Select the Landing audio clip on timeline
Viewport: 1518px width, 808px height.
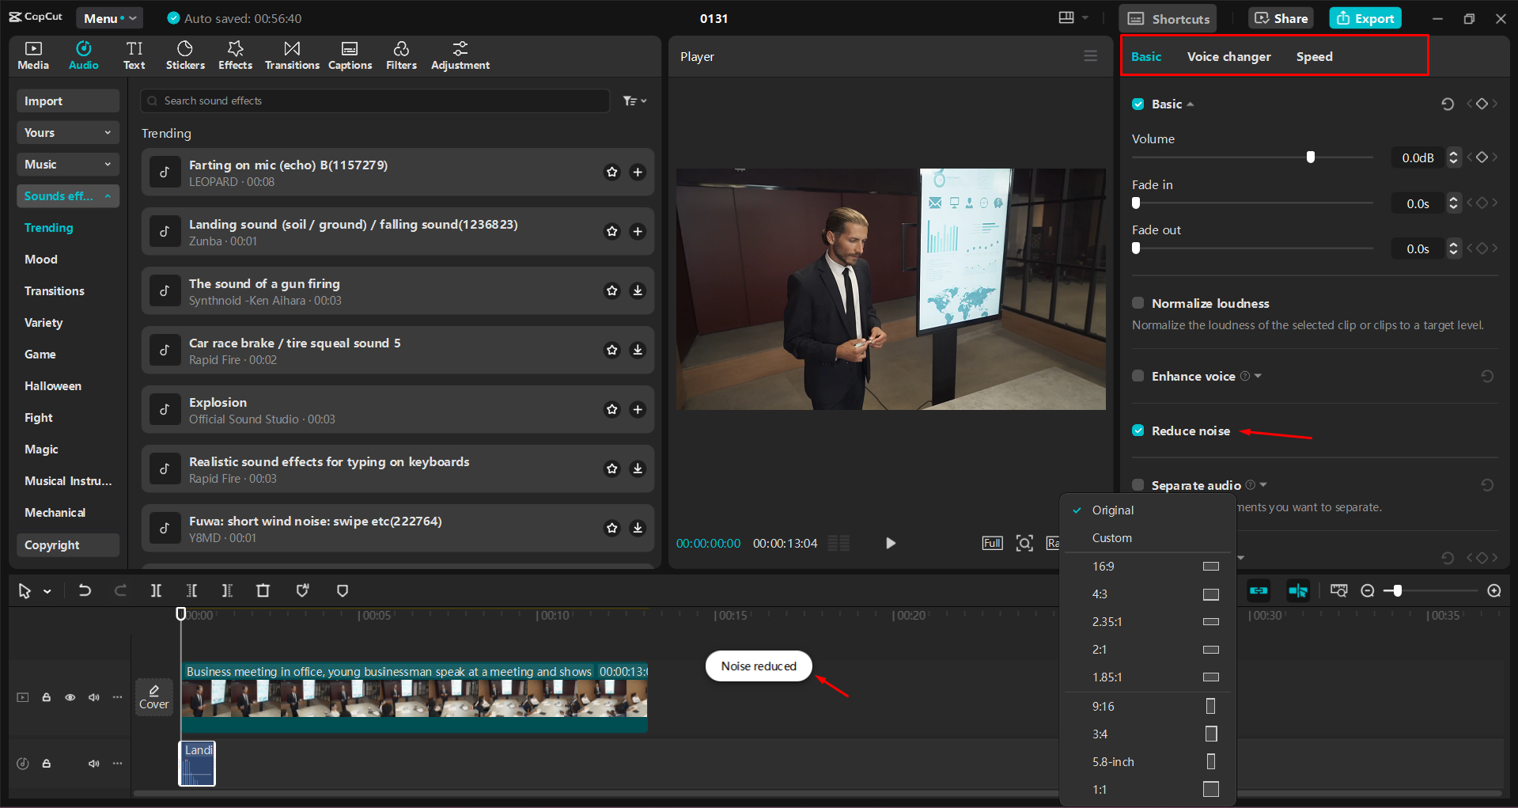click(x=198, y=764)
